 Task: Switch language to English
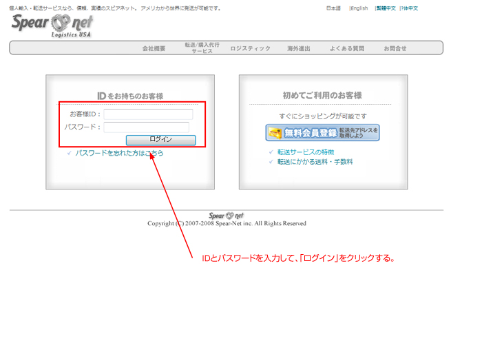point(359,9)
